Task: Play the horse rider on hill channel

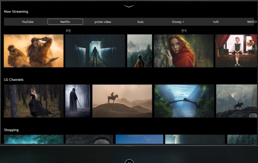Action: click(x=122, y=101)
